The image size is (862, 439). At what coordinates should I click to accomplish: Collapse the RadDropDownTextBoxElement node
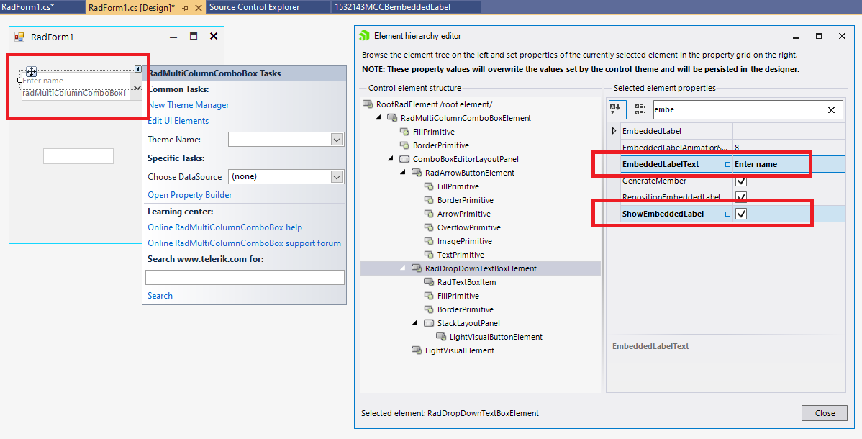tap(403, 268)
